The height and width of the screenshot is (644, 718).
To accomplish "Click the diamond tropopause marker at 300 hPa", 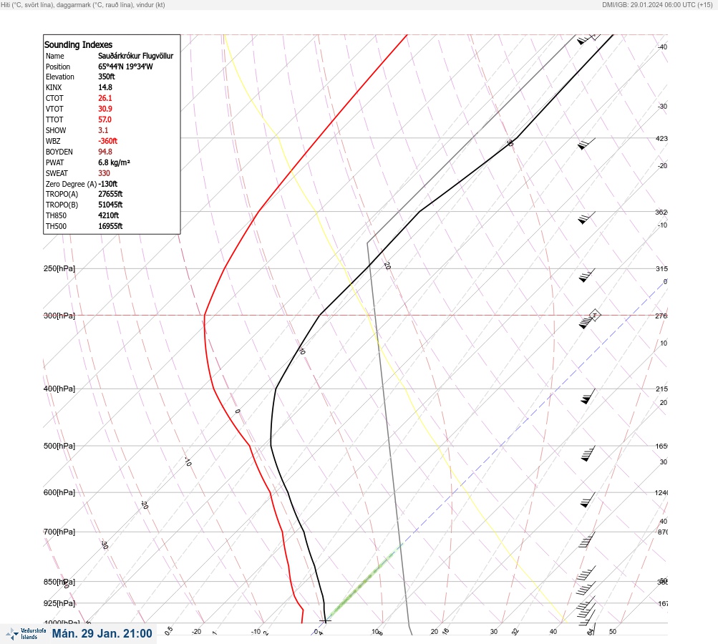I will click(594, 315).
